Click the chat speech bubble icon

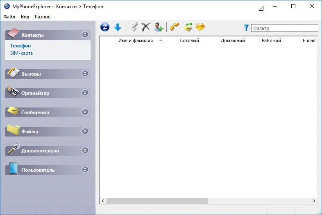coord(200,27)
